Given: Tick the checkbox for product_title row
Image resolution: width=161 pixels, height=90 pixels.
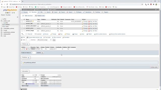Looking at the screenshot, I should pos(22,24).
